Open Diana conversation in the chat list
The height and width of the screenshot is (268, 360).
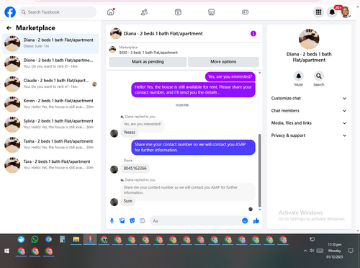pyautogui.click(x=50, y=43)
